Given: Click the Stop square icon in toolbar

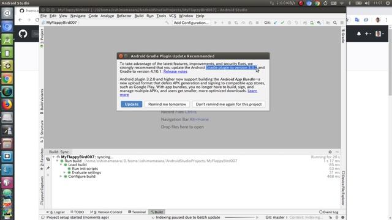Looking at the screenshot, I should 257,23.
